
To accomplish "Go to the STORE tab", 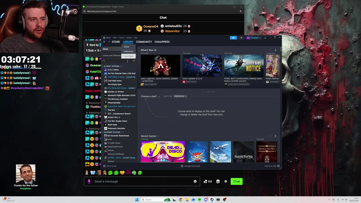I will point(116,42).
